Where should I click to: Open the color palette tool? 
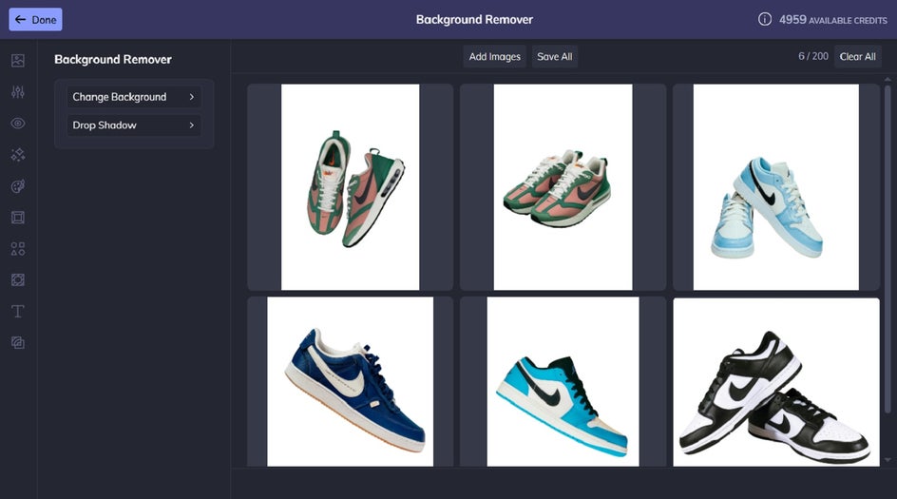coord(18,186)
